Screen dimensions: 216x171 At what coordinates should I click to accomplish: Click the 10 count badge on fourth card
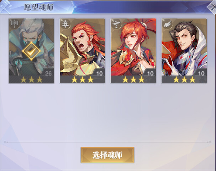point(201,73)
